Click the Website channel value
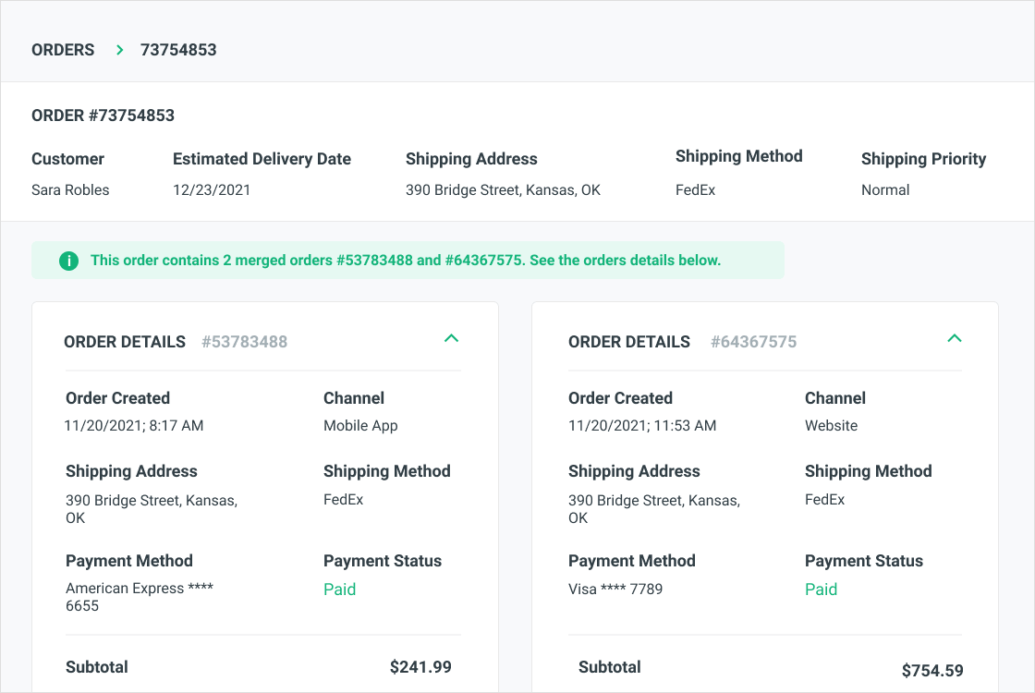 coord(831,426)
